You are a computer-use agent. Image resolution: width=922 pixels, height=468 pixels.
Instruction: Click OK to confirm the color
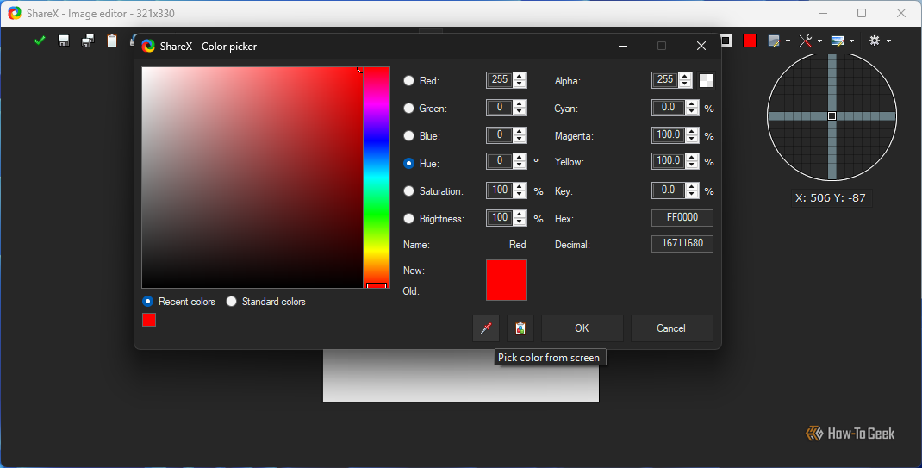582,328
